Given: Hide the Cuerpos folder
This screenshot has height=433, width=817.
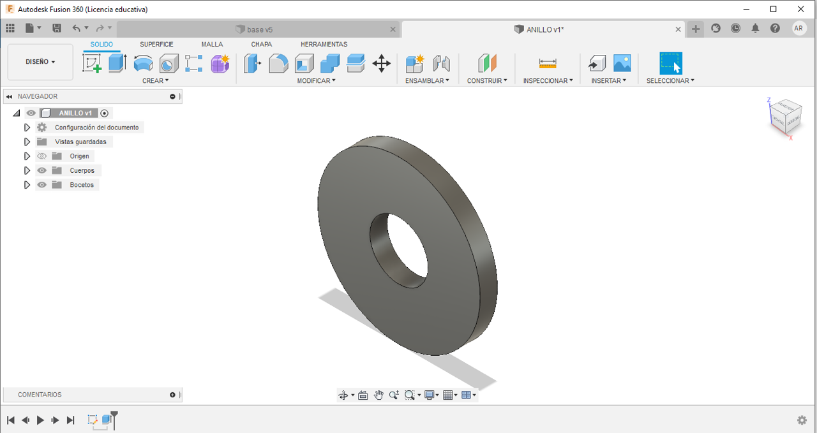Looking at the screenshot, I should click(42, 170).
